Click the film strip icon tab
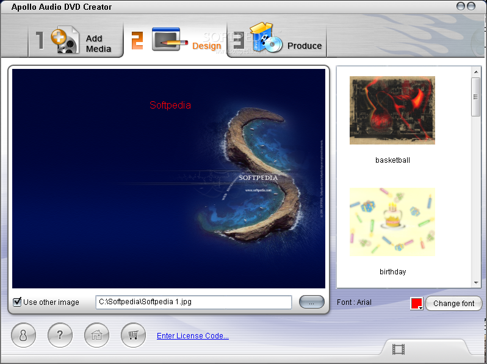The image size is (487, 364). (399, 349)
